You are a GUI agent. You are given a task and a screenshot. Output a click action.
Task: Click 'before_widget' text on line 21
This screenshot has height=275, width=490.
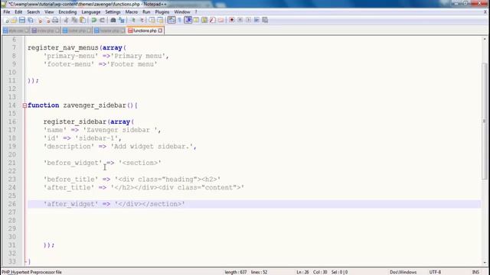coord(73,163)
